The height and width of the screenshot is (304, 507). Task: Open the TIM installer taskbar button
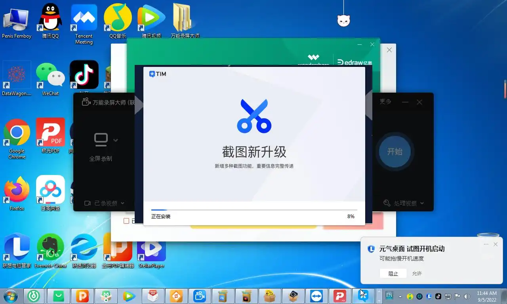(x=364, y=296)
